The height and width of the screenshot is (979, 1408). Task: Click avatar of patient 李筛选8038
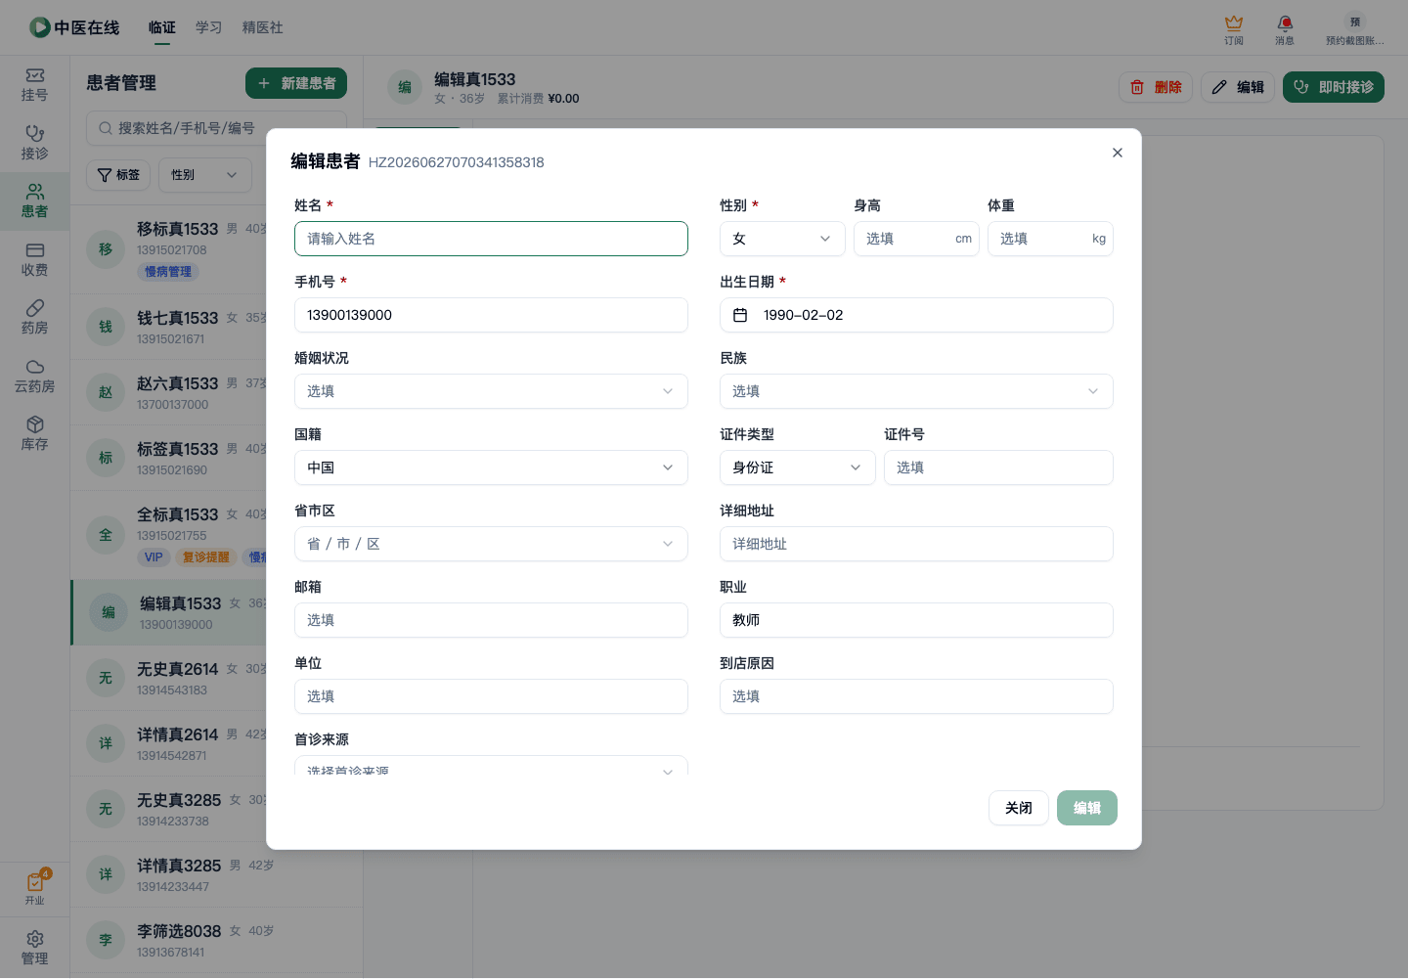(x=106, y=940)
